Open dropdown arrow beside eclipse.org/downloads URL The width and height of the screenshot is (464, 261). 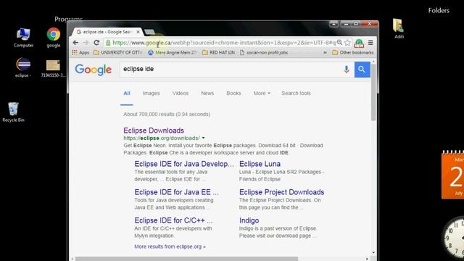click(x=203, y=138)
